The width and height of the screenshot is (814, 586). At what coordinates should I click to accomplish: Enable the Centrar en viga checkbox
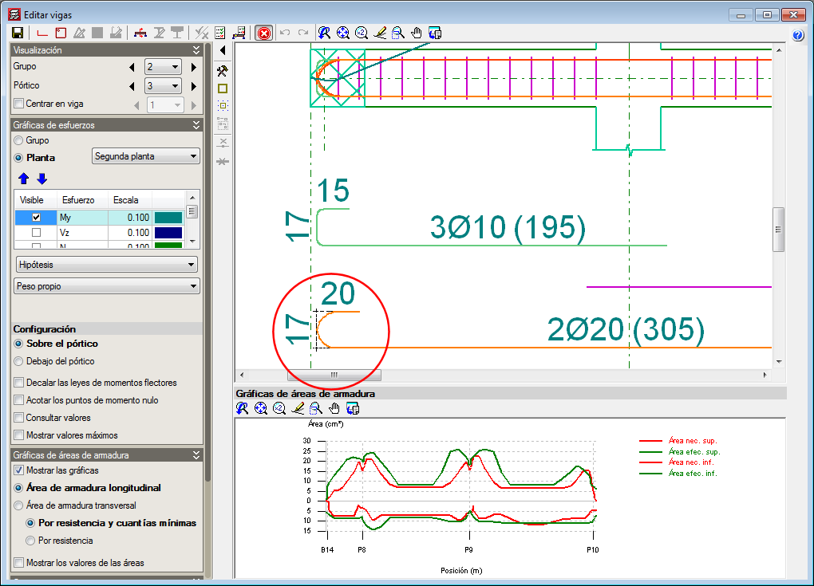coord(19,104)
